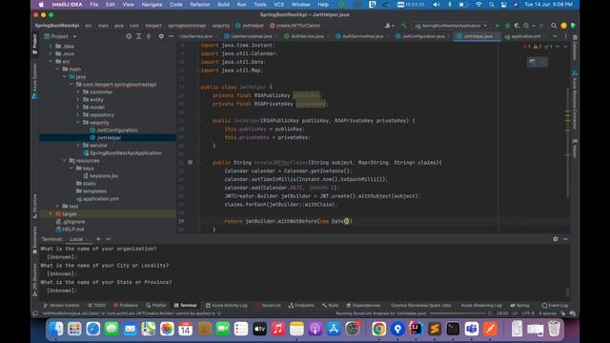Screen dimensions: 610x343
Task: Open the Endpoints tool window
Action: point(301,305)
